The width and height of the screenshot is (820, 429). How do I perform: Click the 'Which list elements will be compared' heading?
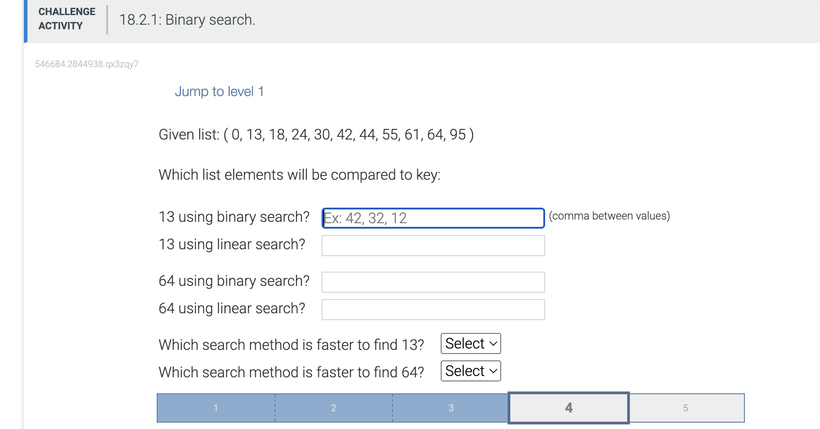click(300, 174)
